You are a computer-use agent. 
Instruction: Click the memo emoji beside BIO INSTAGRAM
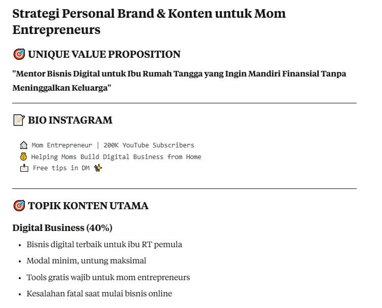pyautogui.click(x=19, y=120)
